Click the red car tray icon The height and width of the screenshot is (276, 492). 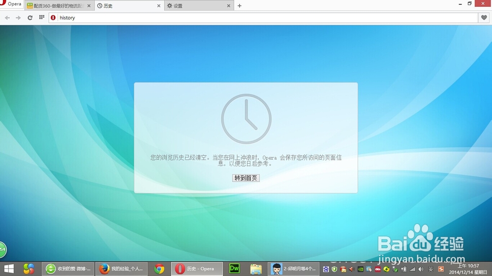pyautogui.click(x=378, y=269)
